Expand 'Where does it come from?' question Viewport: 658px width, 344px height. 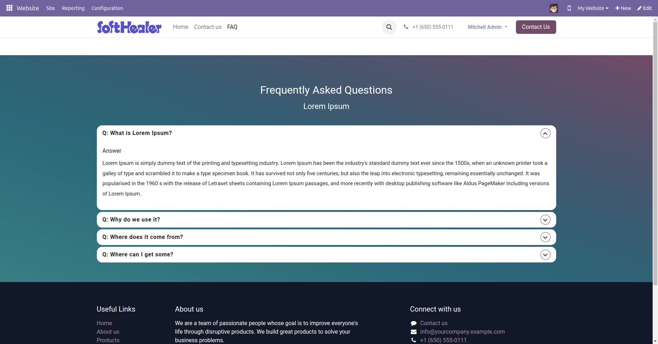[545, 237]
